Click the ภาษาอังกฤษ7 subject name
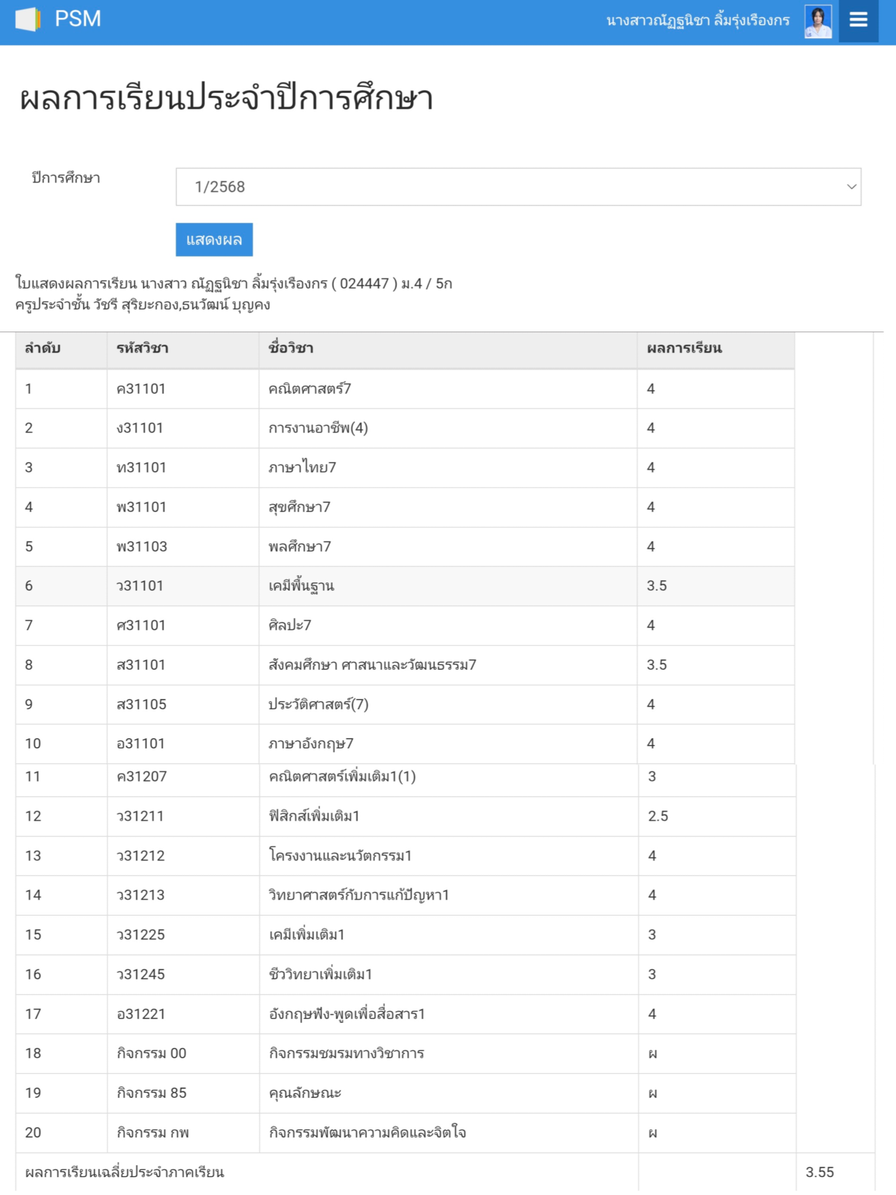 (311, 744)
